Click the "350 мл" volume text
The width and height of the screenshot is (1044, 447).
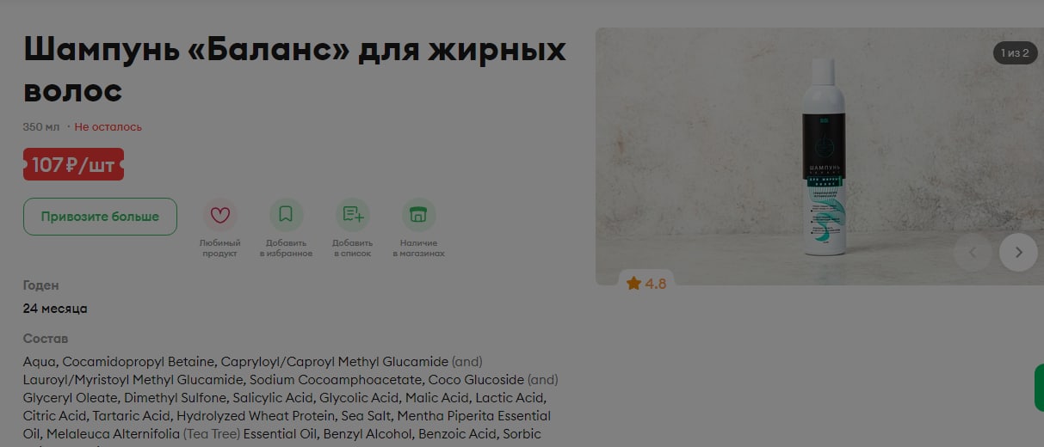tap(41, 126)
